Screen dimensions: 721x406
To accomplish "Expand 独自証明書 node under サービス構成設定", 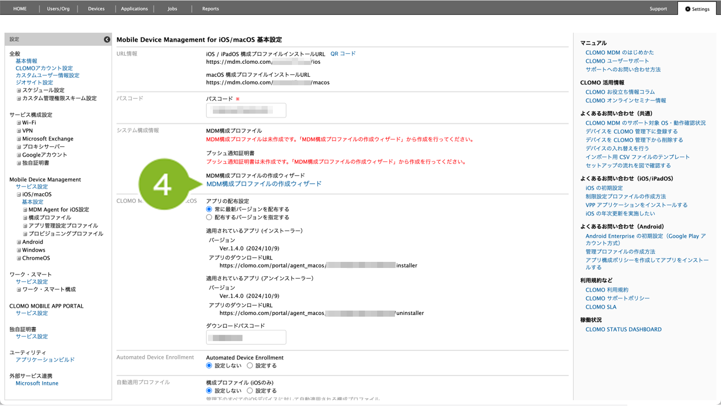I will (19, 163).
